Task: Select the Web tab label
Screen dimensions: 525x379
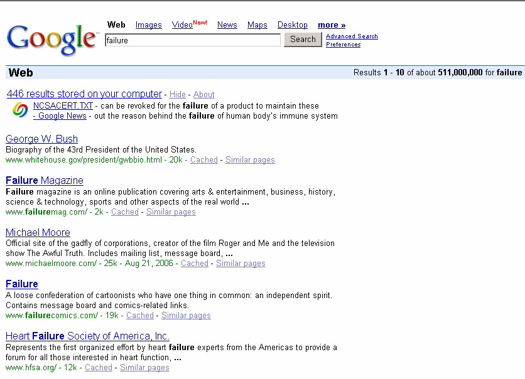Action: pyautogui.click(x=116, y=24)
